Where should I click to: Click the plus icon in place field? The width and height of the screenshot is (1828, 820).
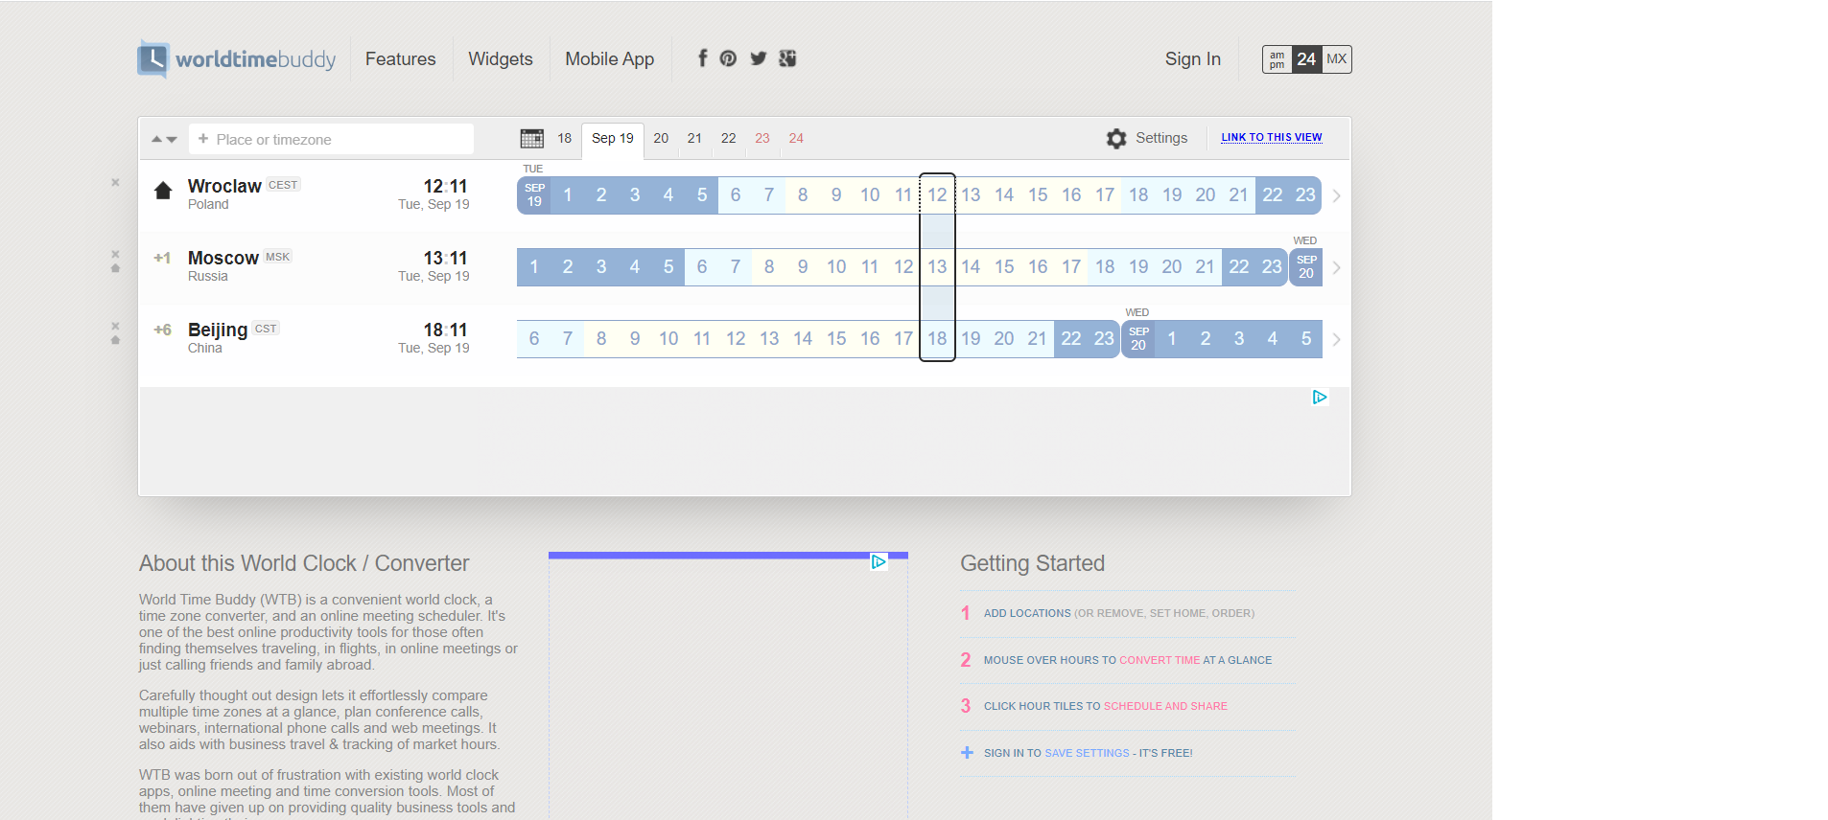[x=203, y=138]
